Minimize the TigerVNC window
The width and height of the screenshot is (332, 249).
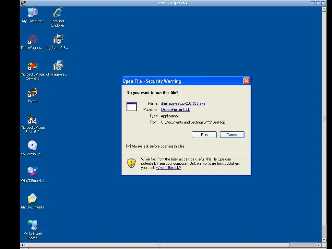point(313,3)
